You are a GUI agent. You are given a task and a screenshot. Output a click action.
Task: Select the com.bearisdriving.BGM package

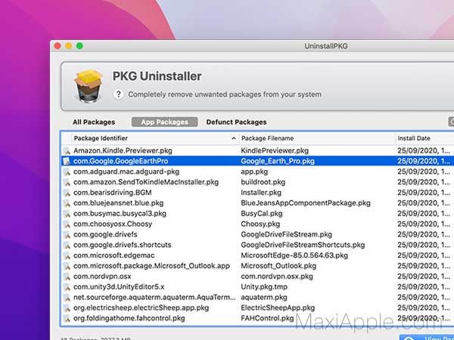(112, 193)
